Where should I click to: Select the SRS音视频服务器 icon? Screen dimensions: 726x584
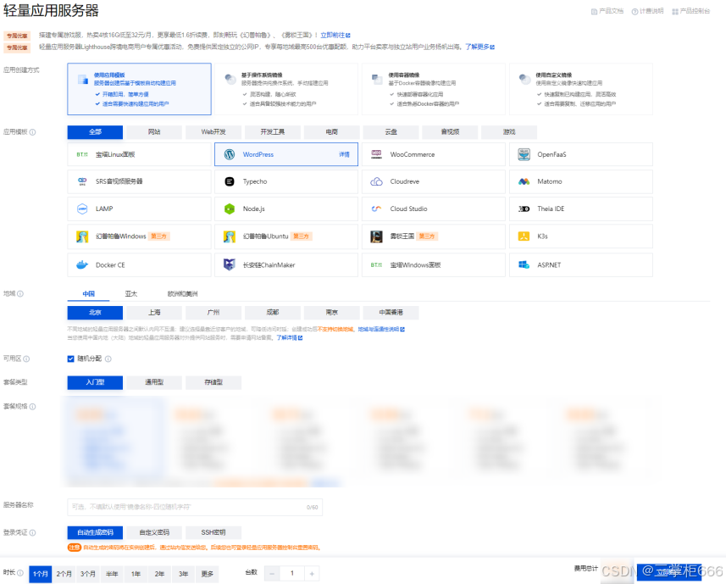[x=82, y=181]
